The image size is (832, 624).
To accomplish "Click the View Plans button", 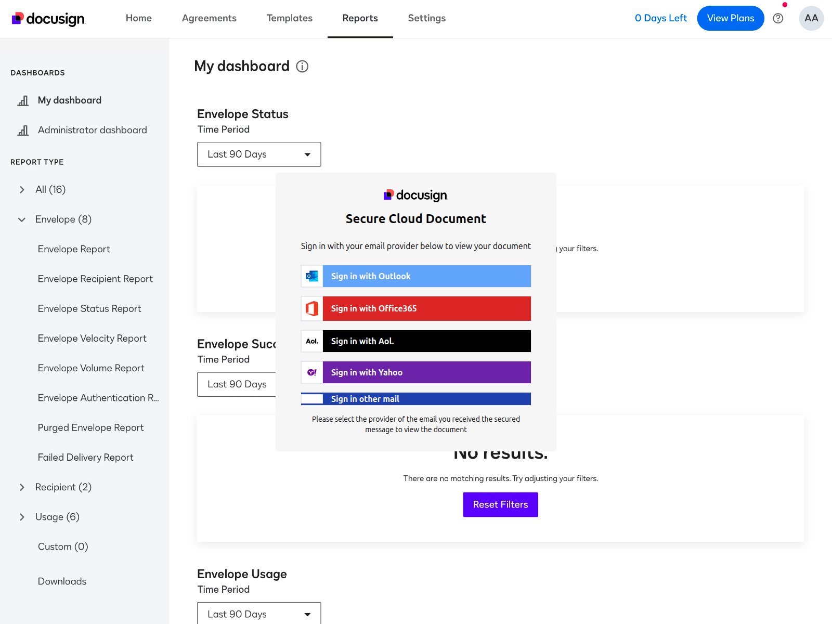I will (x=731, y=18).
